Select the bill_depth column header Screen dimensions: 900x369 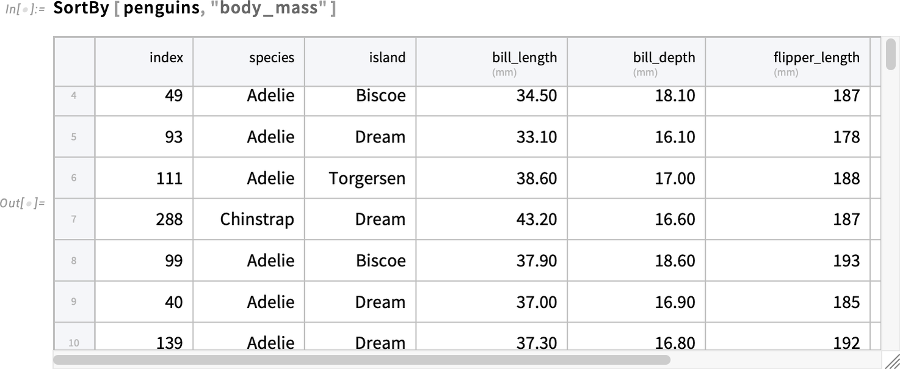click(x=637, y=62)
